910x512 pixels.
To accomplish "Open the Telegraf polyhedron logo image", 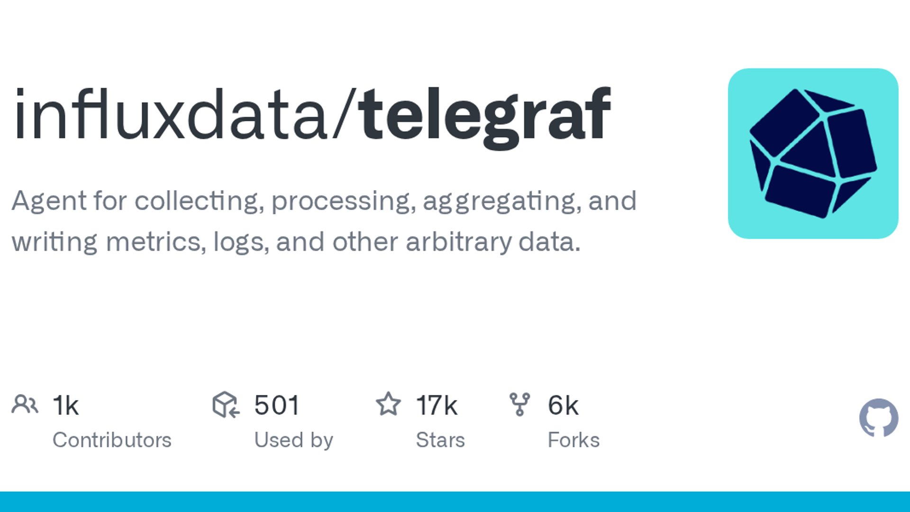I will pos(813,154).
